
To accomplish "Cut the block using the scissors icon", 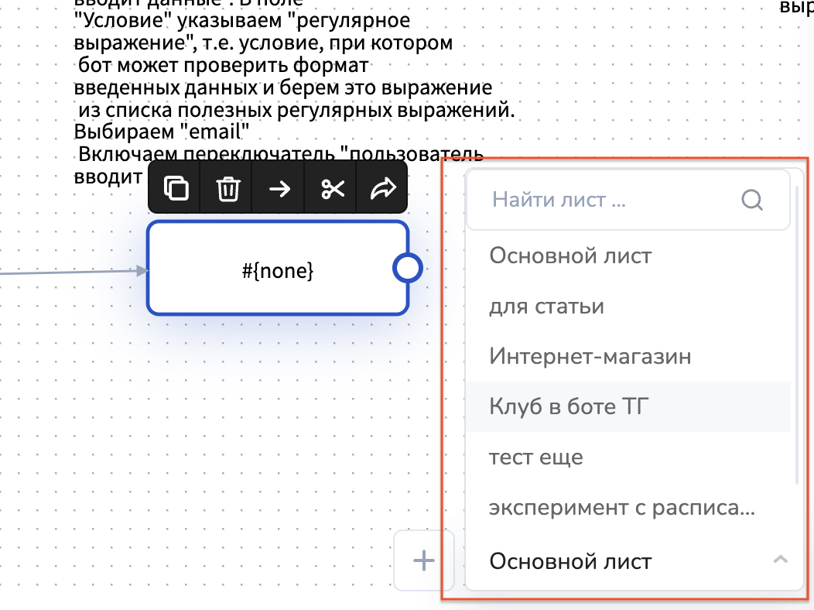I will tap(332, 188).
